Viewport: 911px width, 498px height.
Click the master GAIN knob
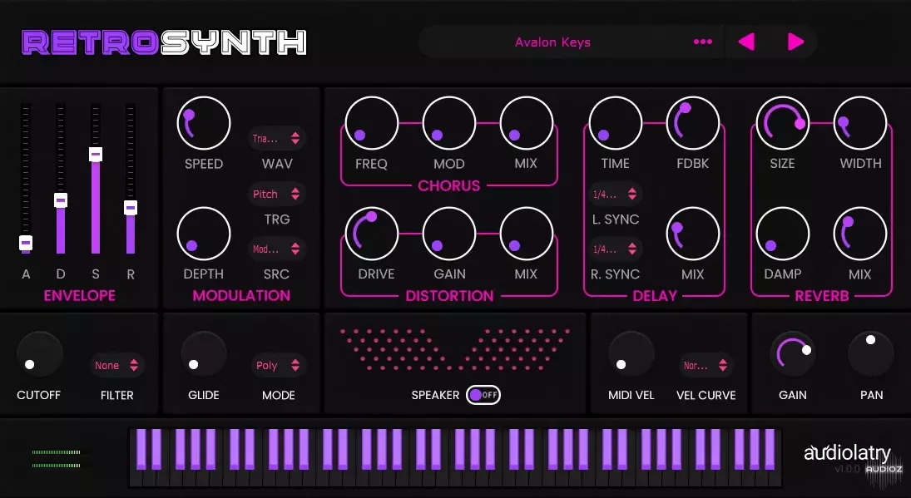tap(793, 355)
